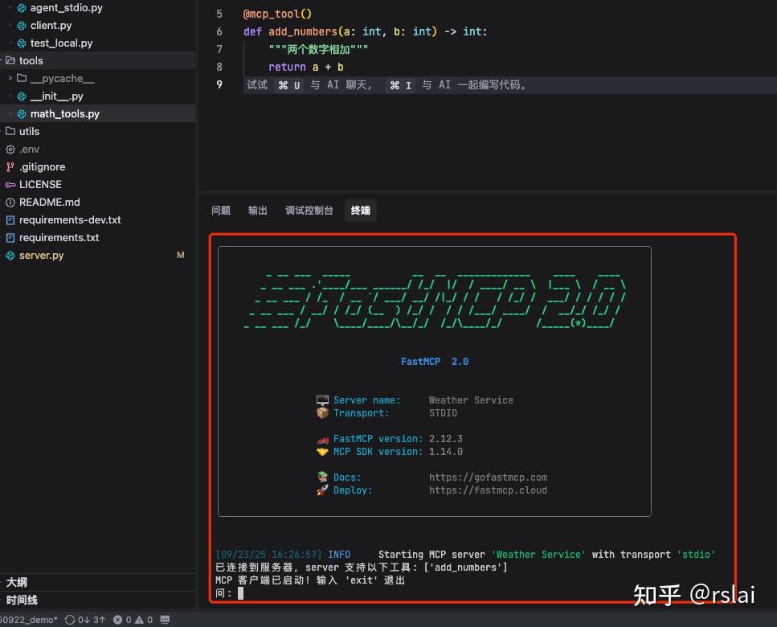Open the https://fastmcp.cloud deploy link
Screen dimensions: 777x627
coord(488,490)
